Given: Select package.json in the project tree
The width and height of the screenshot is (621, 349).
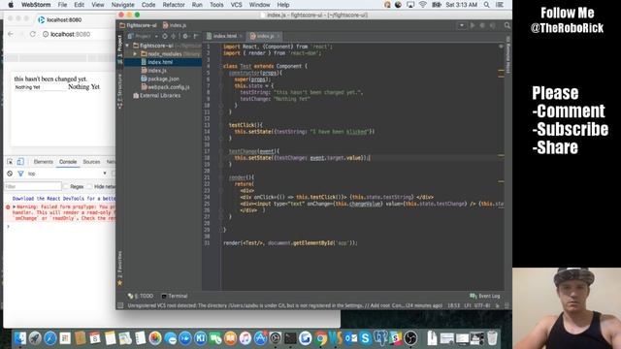Looking at the screenshot, I should click(x=163, y=79).
